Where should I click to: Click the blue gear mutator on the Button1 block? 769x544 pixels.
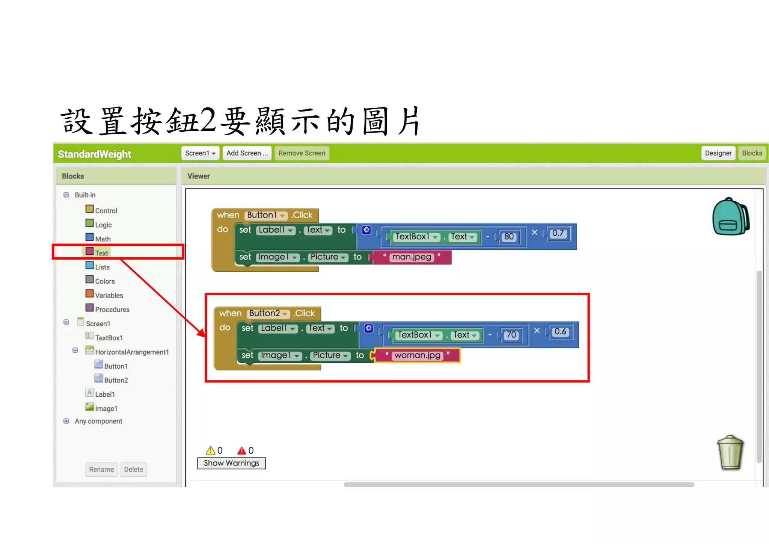click(x=366, y=230)
